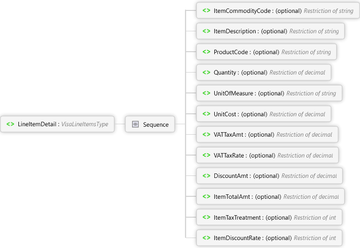Viewport: 360px width, 248px height.
Task: Select the VATTaxRate element node
Action: tap(236, 156)
